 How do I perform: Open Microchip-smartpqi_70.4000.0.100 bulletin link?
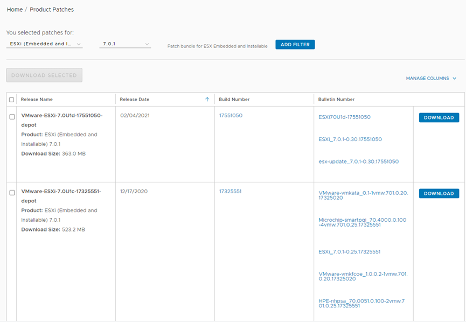tap(362, 222)
